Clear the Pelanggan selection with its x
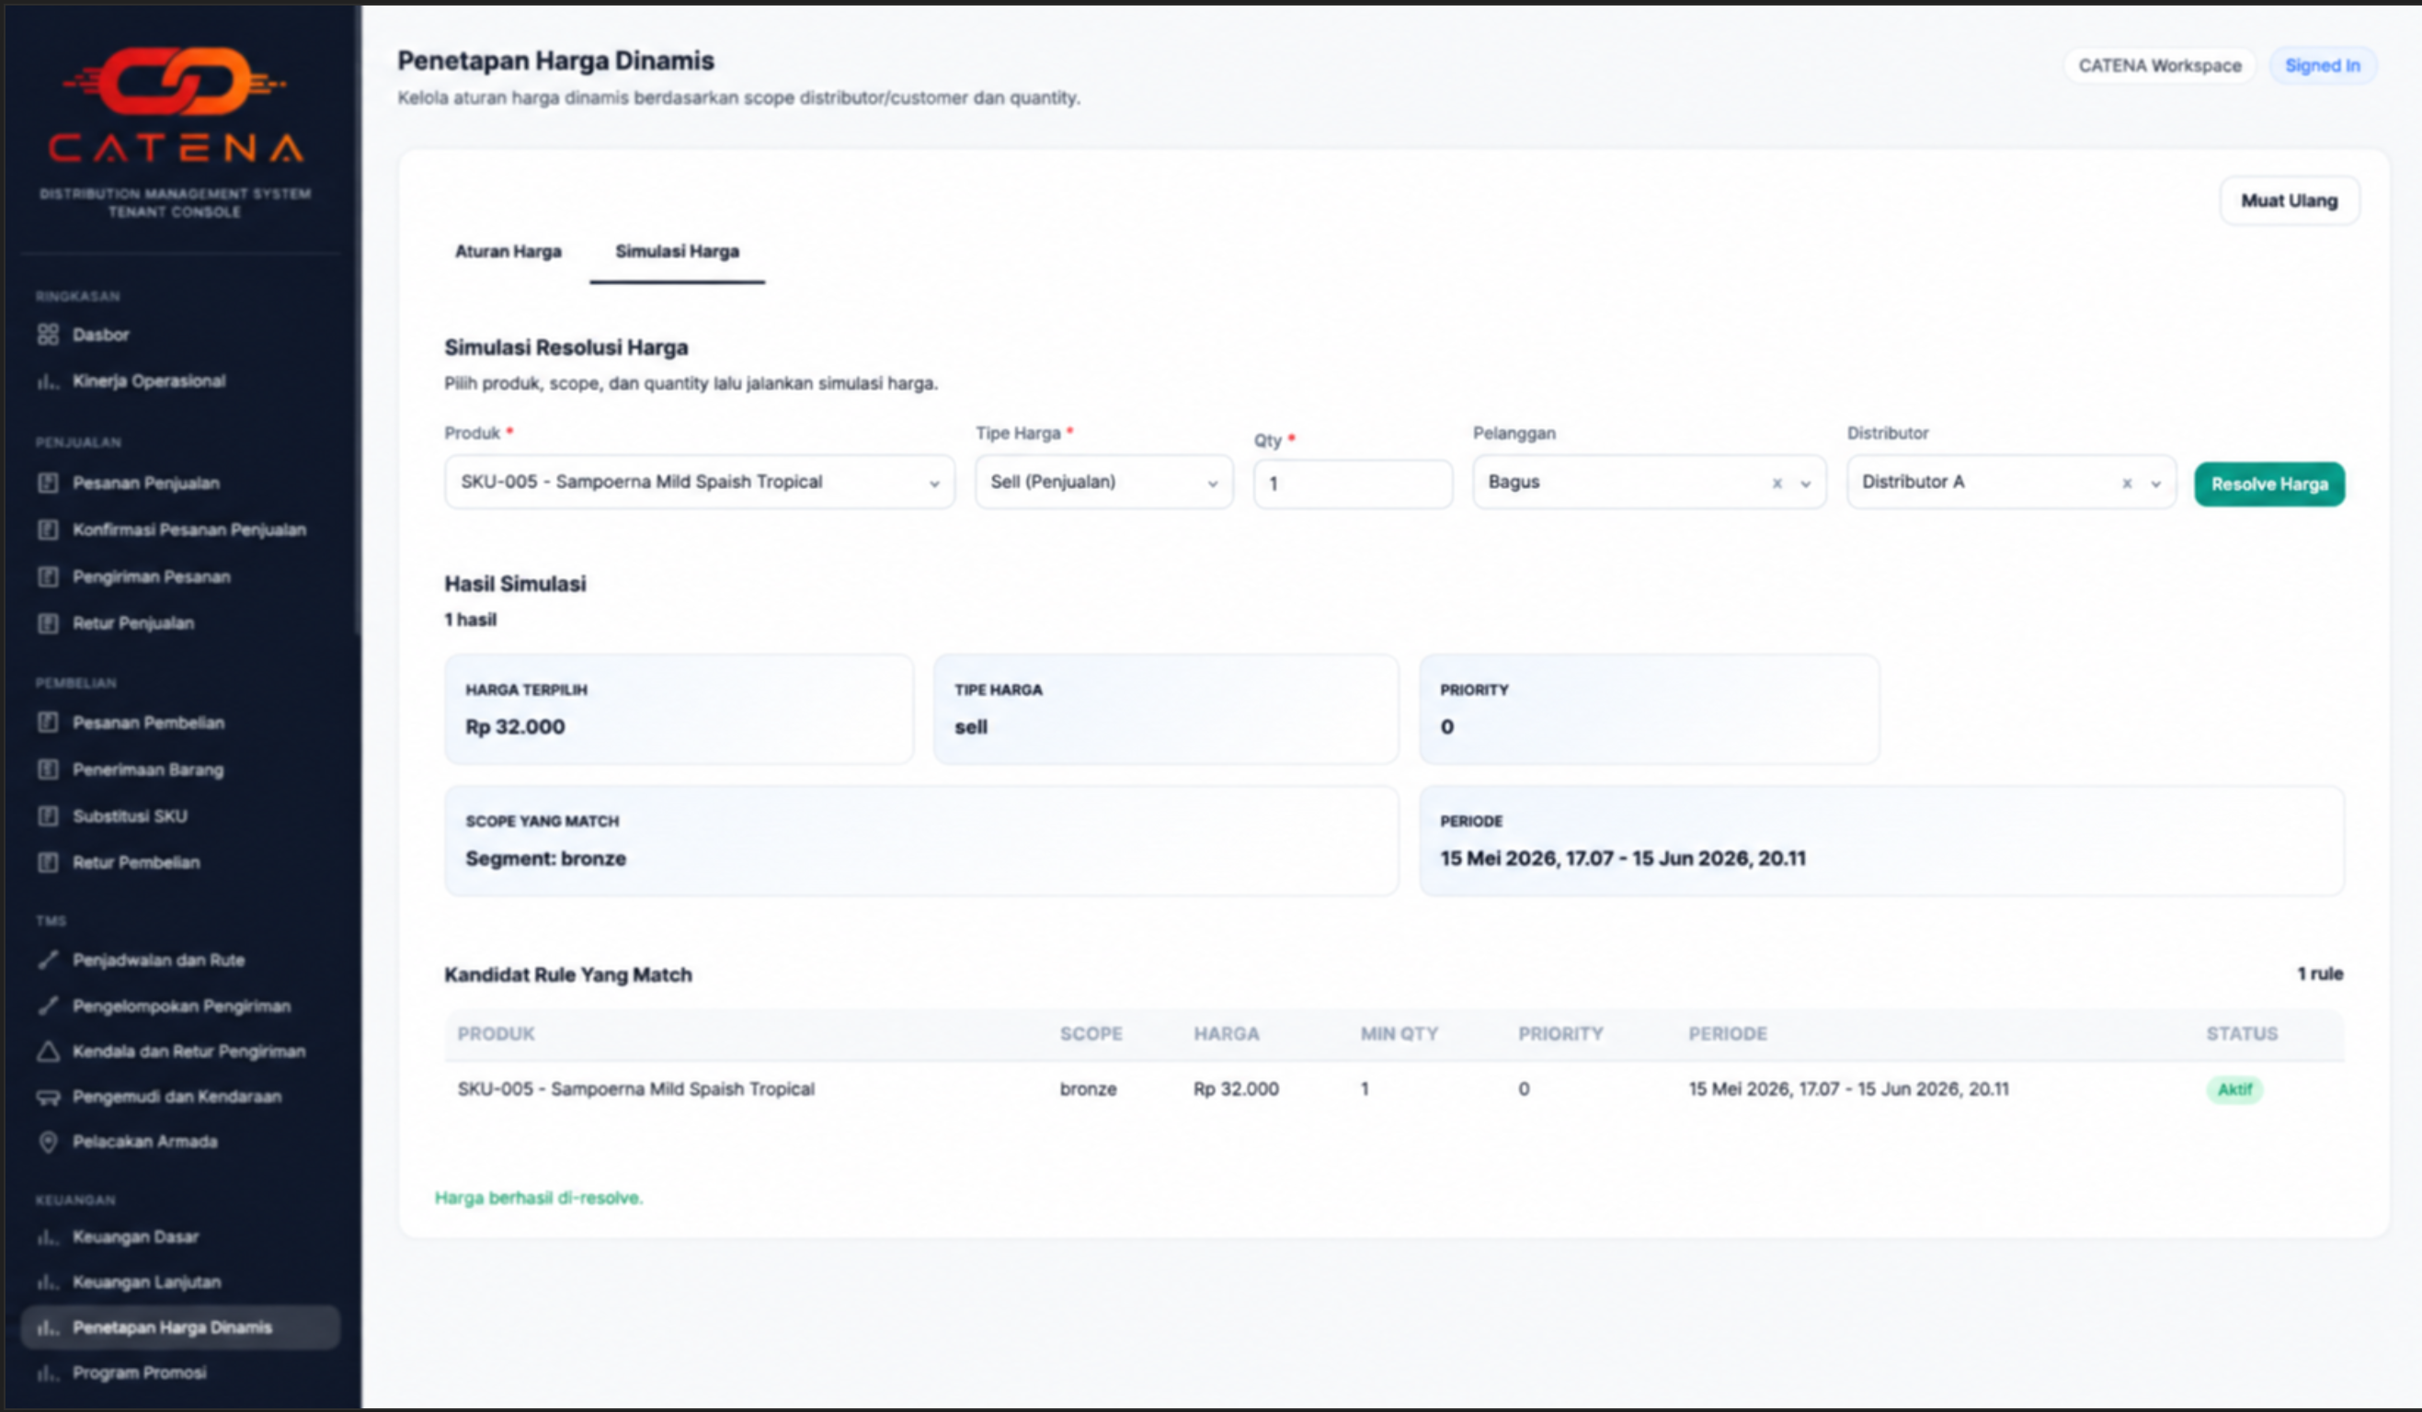2422x1412 pixels. pos(1777,484)
